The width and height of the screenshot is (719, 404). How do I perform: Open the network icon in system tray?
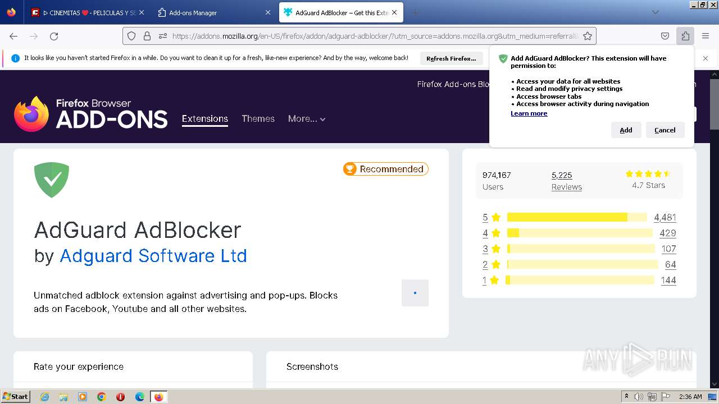652,397
